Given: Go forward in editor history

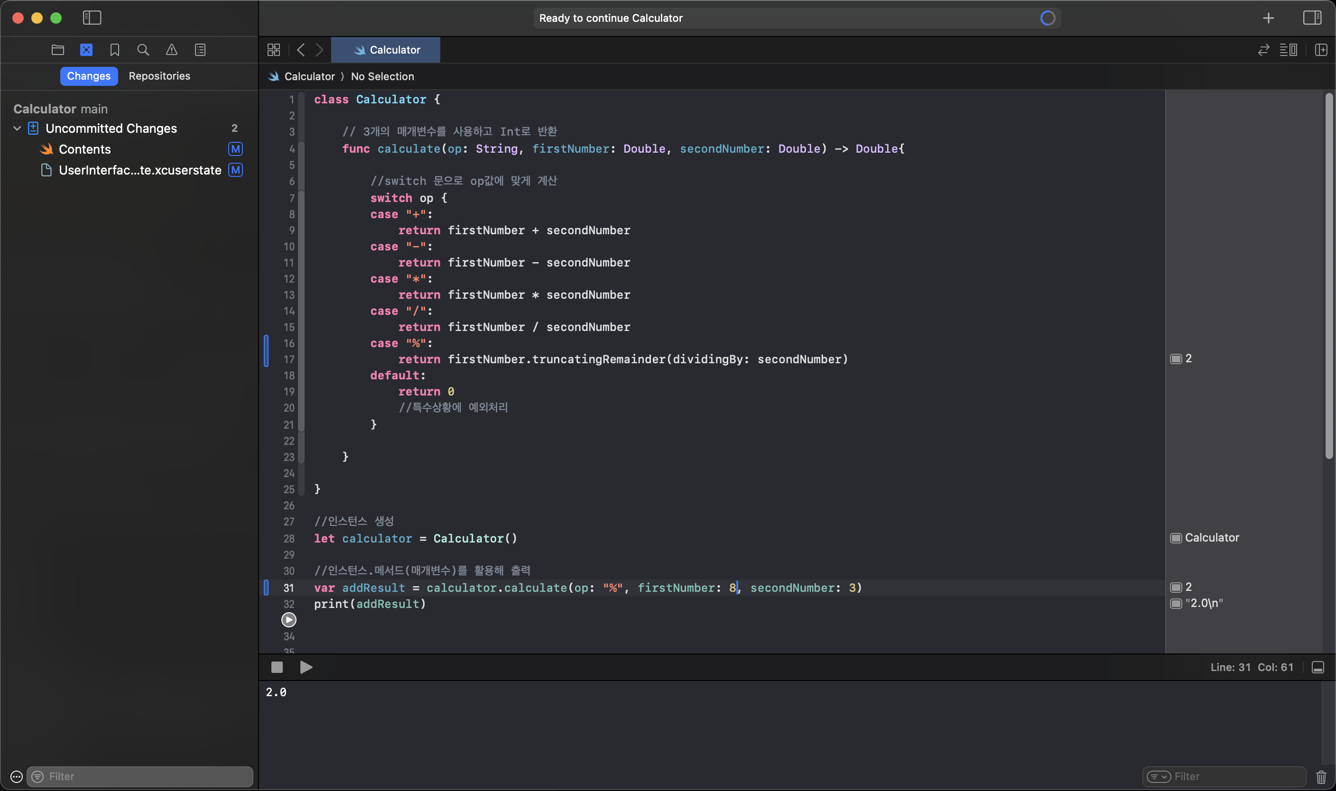Looking at the screenshot, I should click(x=319, y=50).
